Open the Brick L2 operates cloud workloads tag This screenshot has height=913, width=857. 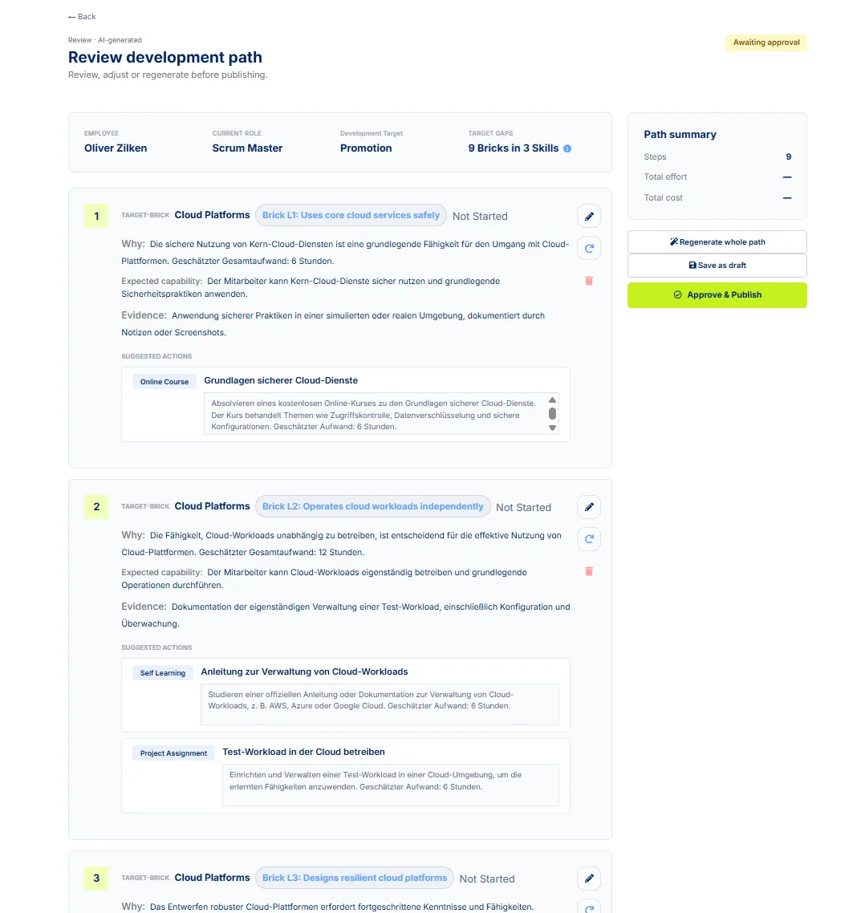372,506
